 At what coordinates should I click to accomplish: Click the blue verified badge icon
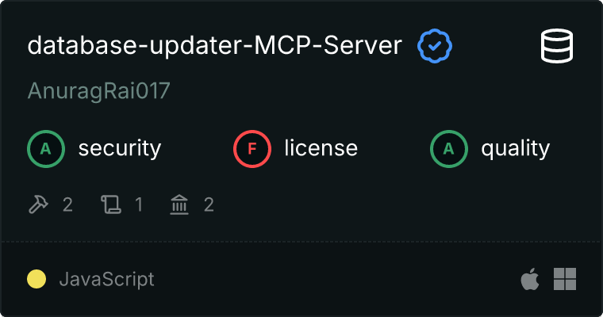(x=435, y=46)
